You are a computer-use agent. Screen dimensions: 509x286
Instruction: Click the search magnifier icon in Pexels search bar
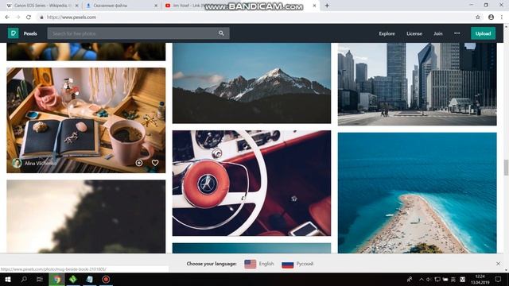[x=221, y=33]
